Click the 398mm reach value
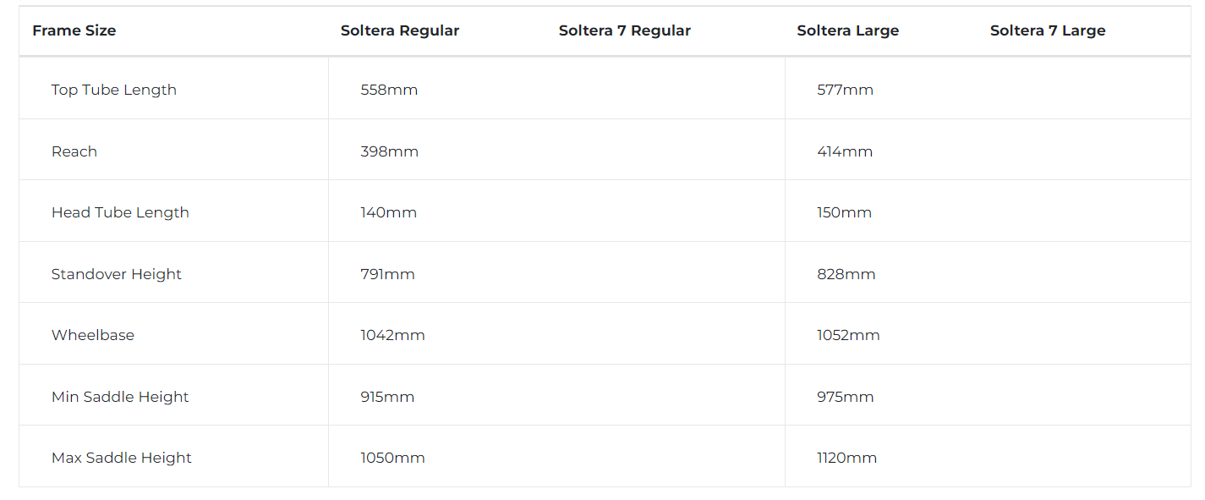Image resolution: width=1205 pixels, height=500 pixels. (390, 151)
